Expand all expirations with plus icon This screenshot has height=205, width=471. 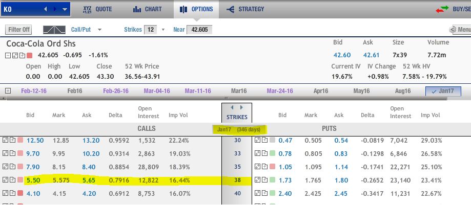[8, 91]
